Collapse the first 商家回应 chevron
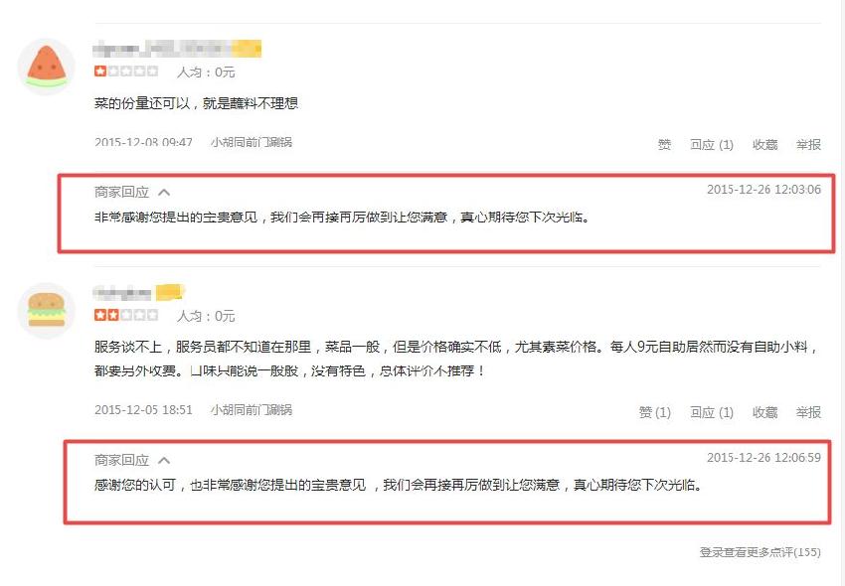Viewport: 845px width, 586px height. point(164,193)
